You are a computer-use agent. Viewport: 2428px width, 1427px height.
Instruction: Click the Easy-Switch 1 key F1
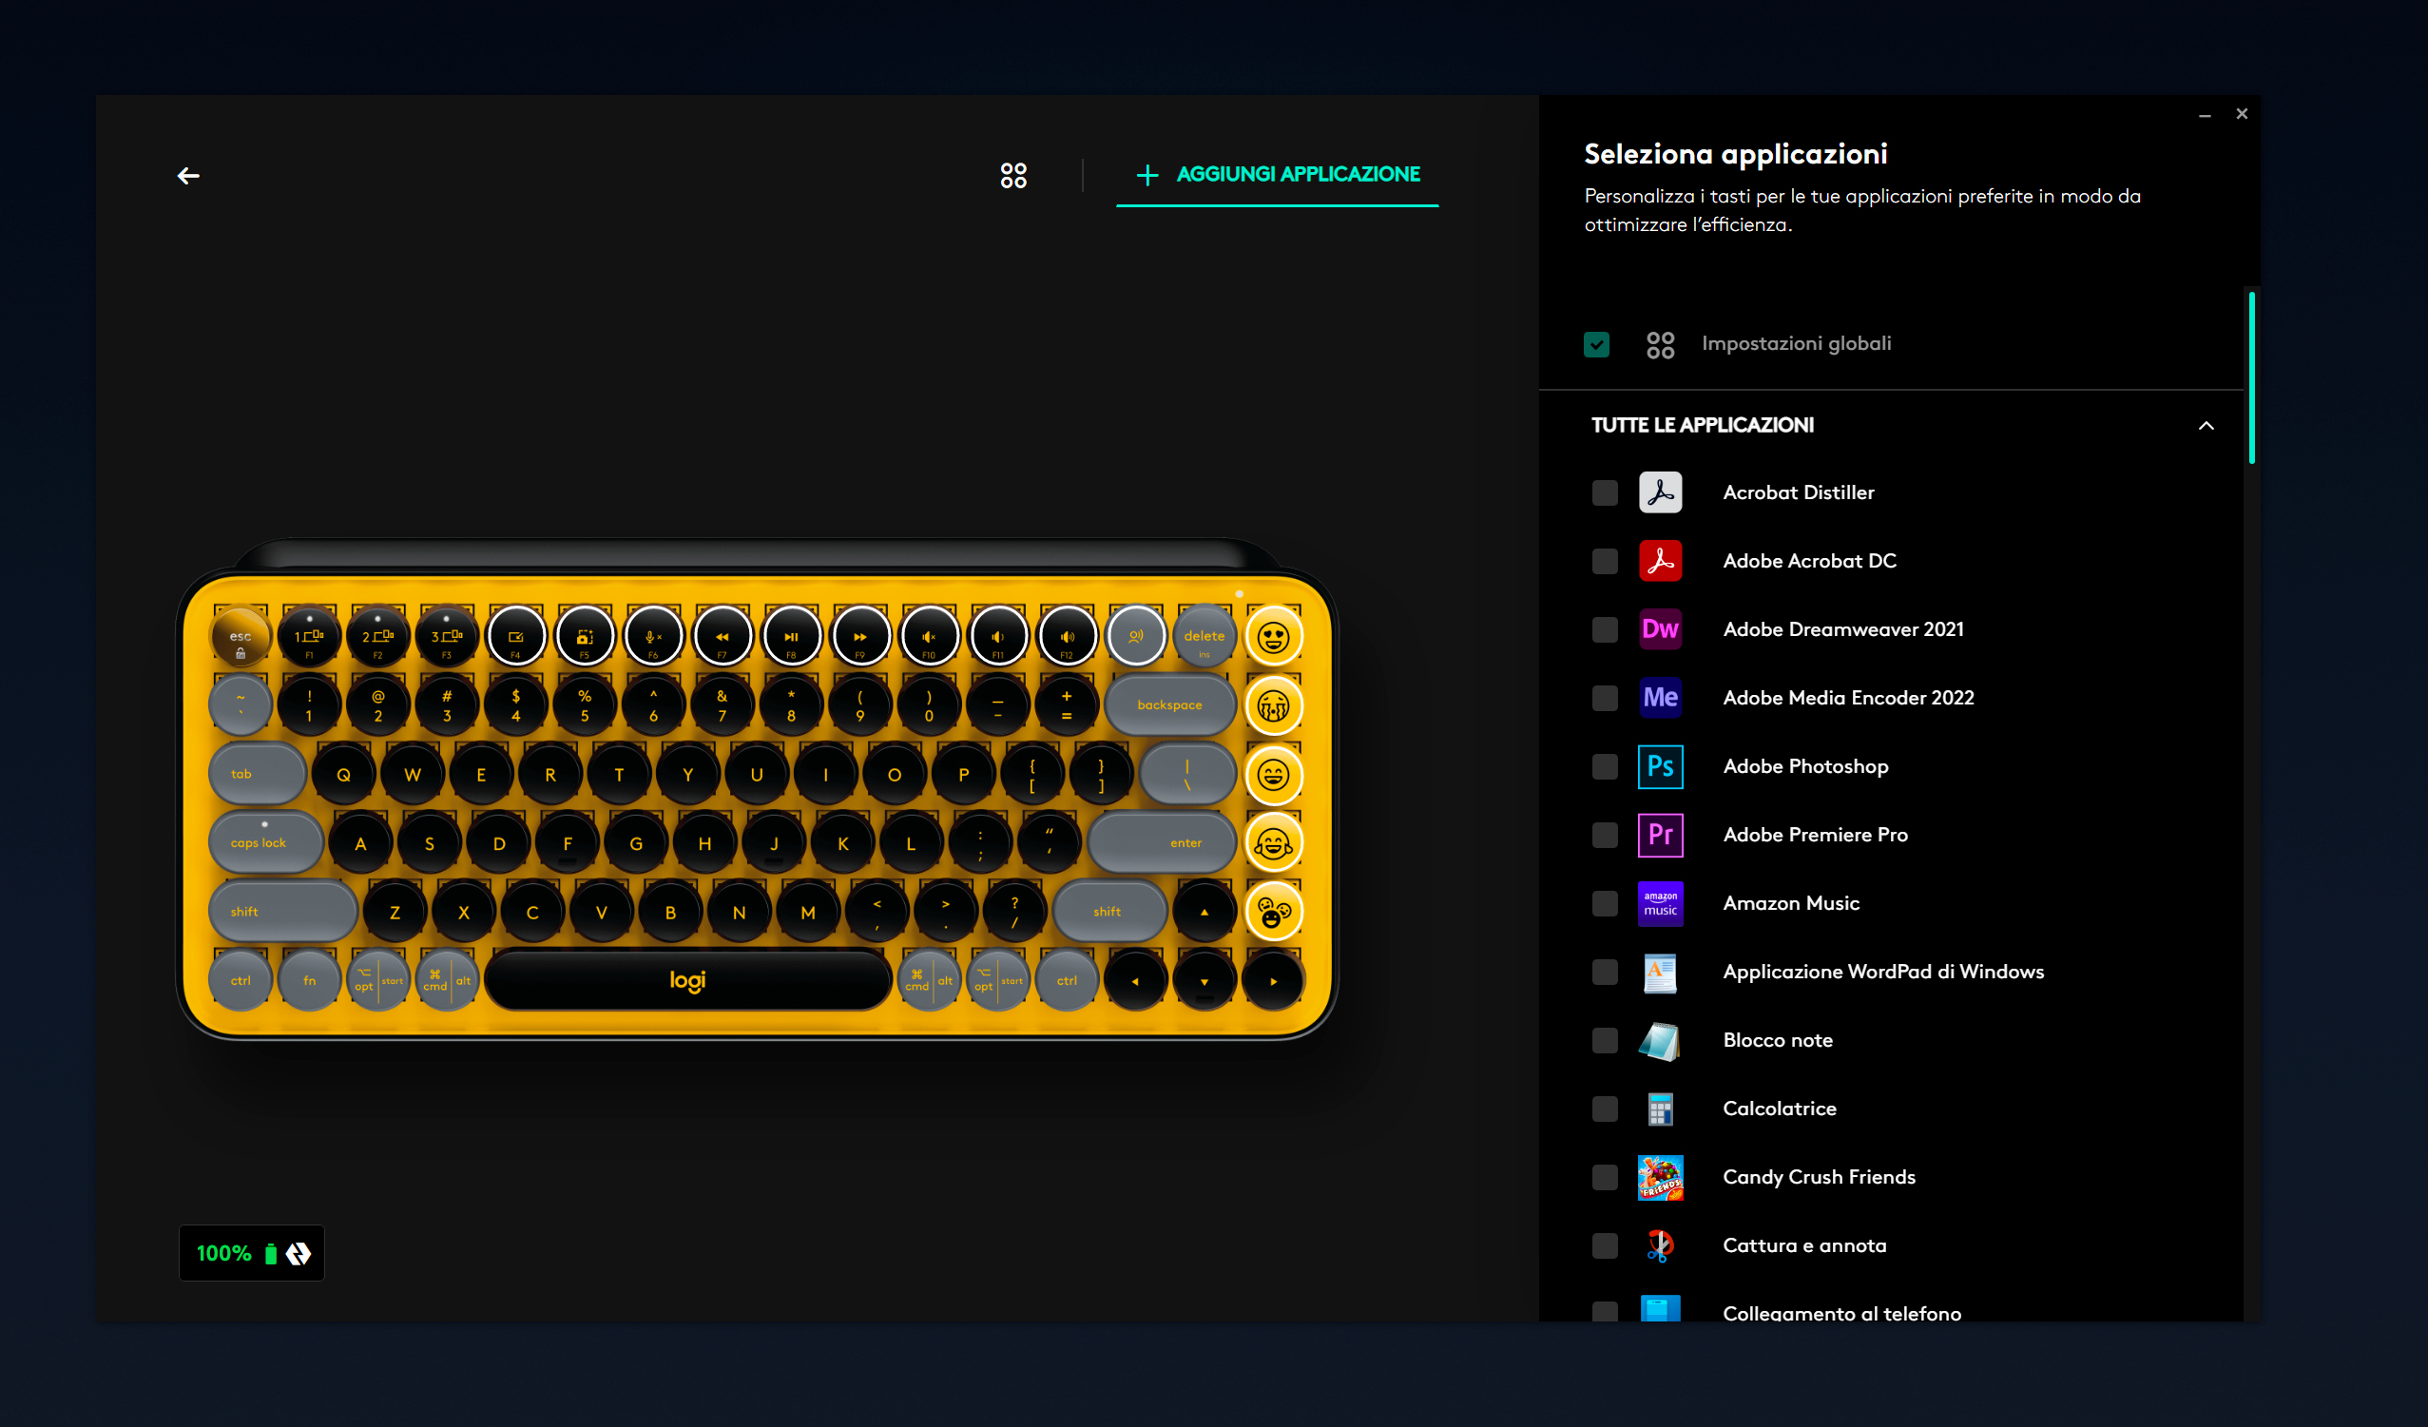coord(309,636)
